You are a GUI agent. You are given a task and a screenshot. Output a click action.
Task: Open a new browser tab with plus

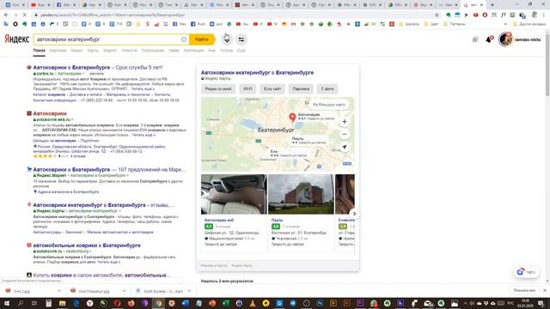pos(492,5)
